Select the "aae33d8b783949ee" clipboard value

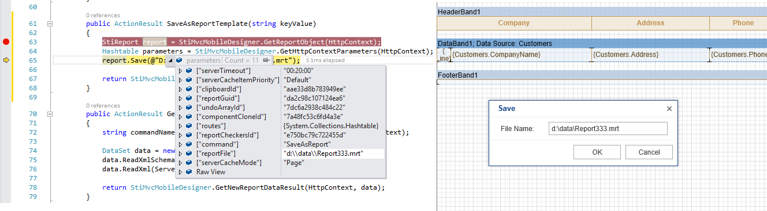[314, 89]
